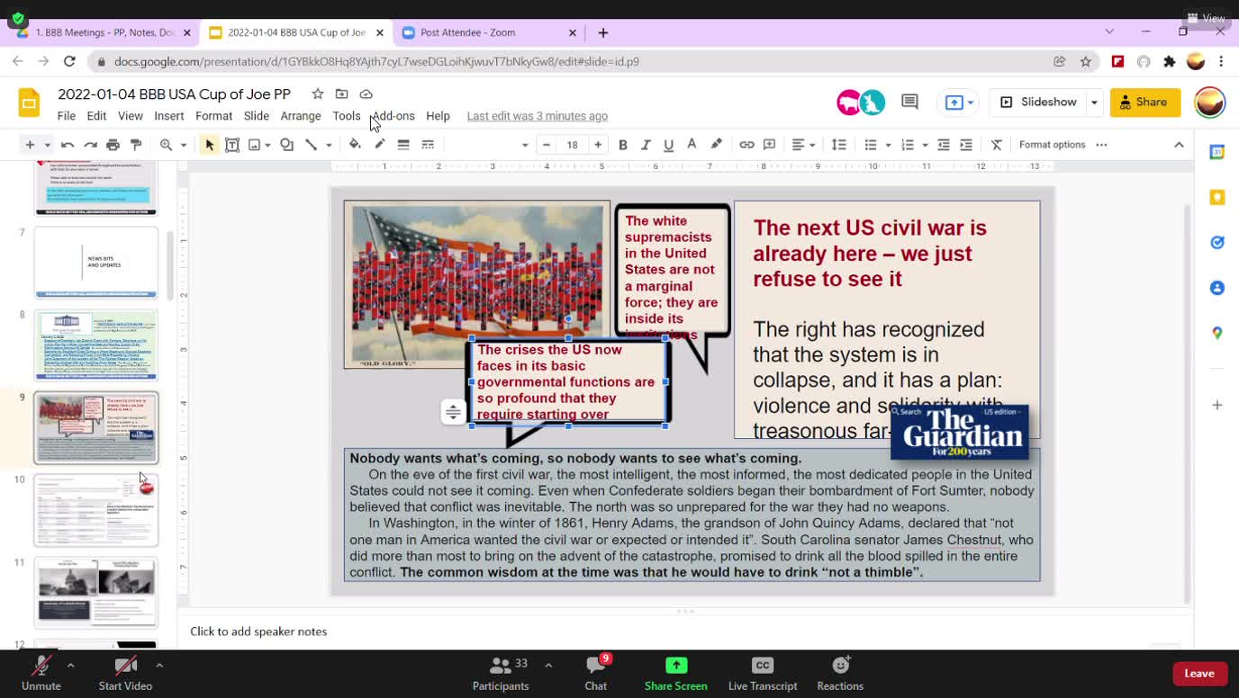Toggle underline formatting
The height and width of the screenshot is (698, 1239).
(x=668, y=145)
